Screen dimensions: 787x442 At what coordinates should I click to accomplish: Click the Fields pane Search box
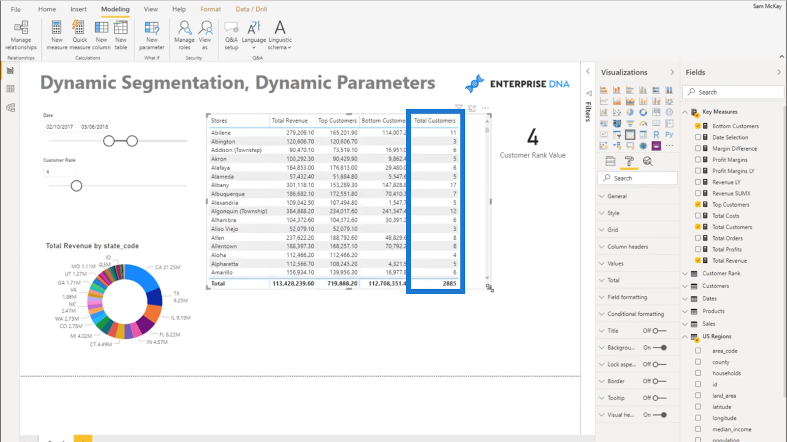[x=733, y=92]
